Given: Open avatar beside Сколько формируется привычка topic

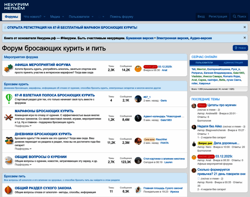Looking at the screenshot, I should (194, 170).
